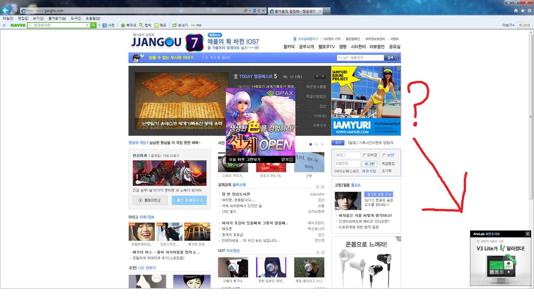Click the NAVER logo on the toolbar
The image size is (534, 304).
(18, 25)
